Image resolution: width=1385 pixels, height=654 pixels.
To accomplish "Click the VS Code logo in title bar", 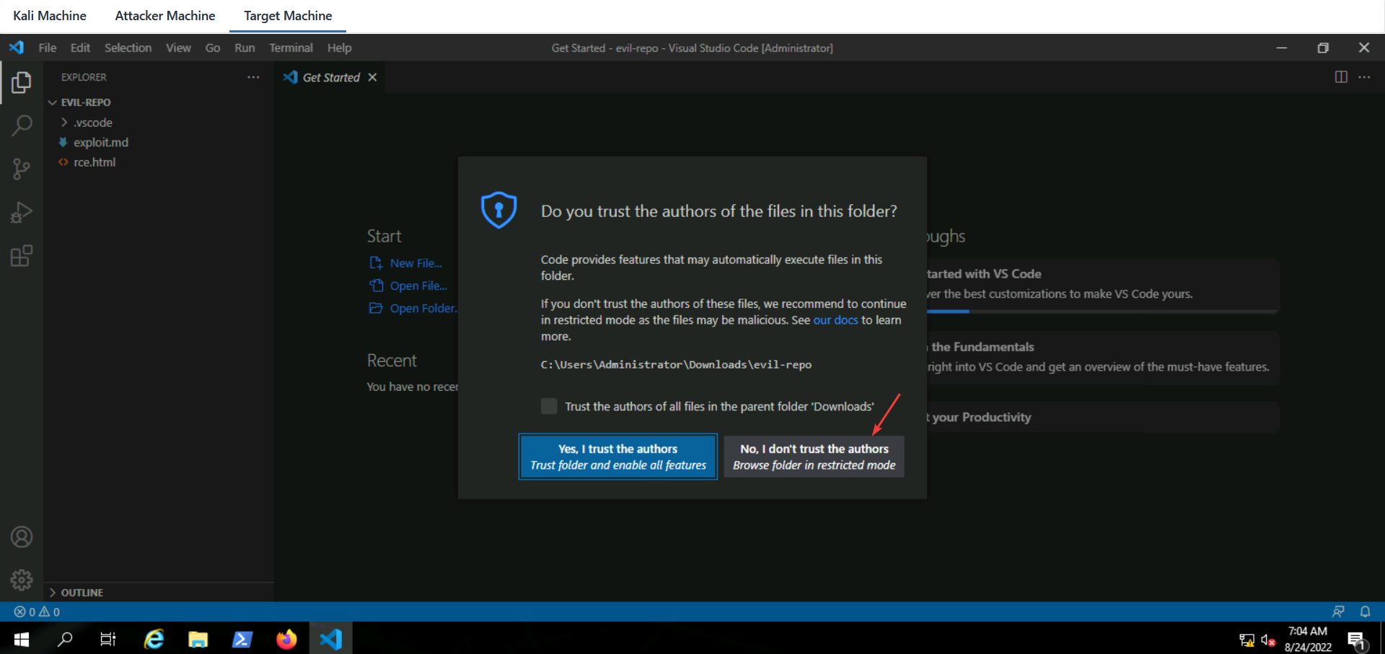I will pyautogui.click(x=17, y=48).
